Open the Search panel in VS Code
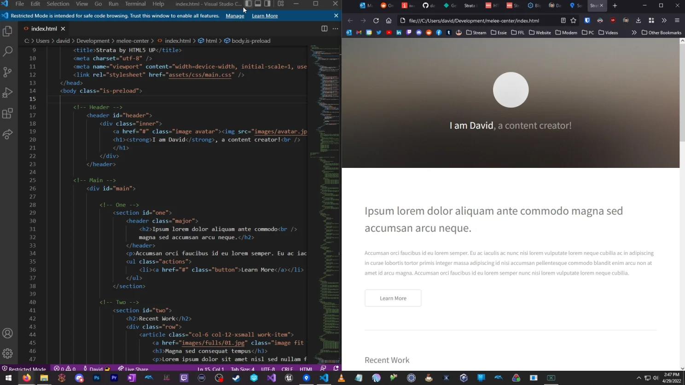The width and height of the screenshot is (685, 385). coord(7,51)
